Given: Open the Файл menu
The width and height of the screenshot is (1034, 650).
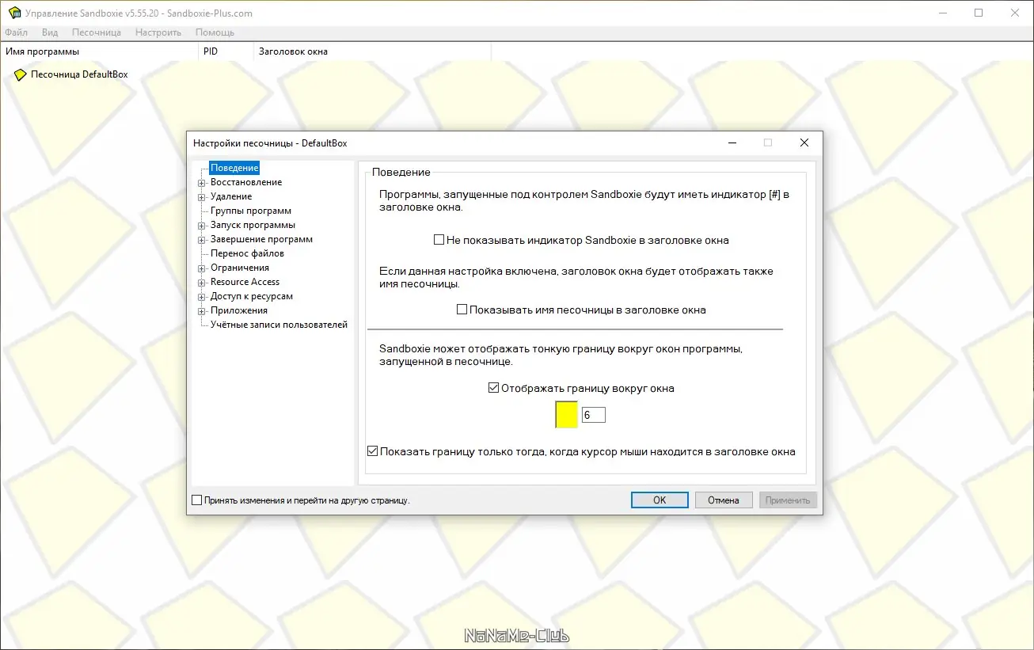Looking at the screenshot, I should point(16,32).
